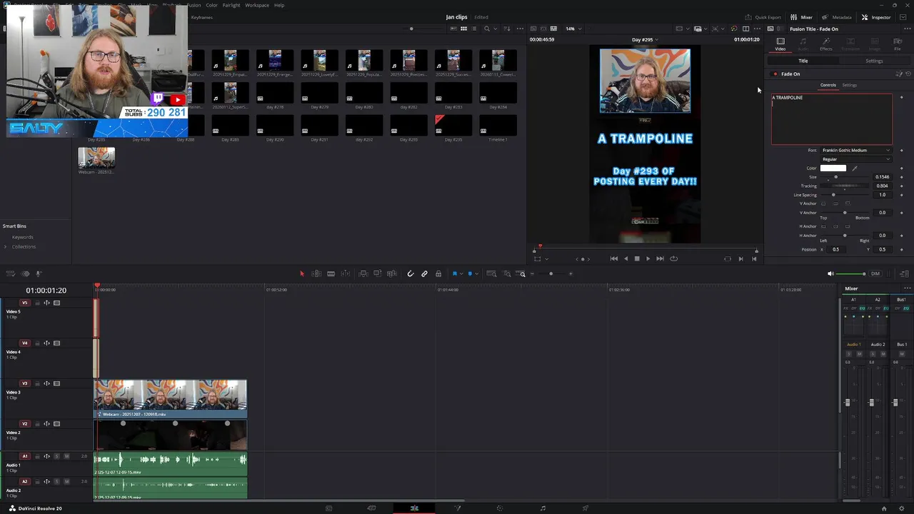The width and height of the screenshot is (914, 514).
Task: Toggle Linked Selection chain icon
Action: (x=424, y=273)
